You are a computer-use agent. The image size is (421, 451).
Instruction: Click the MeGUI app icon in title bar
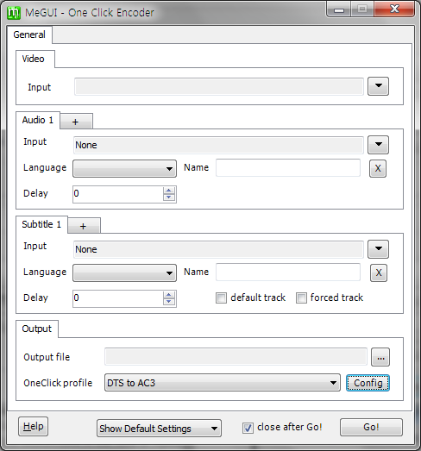pyautogui.click(x=14, y=13)
